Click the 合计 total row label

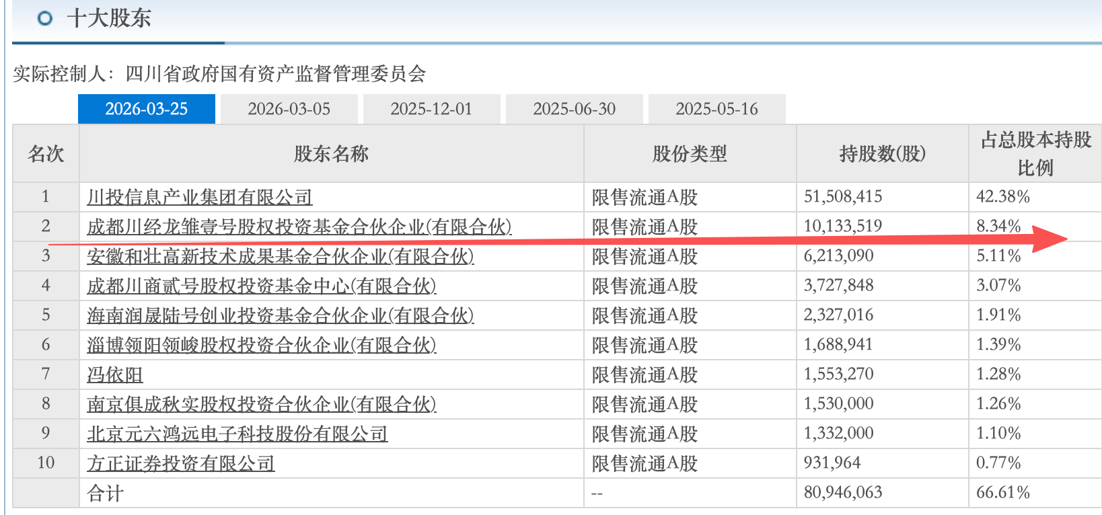106,493
